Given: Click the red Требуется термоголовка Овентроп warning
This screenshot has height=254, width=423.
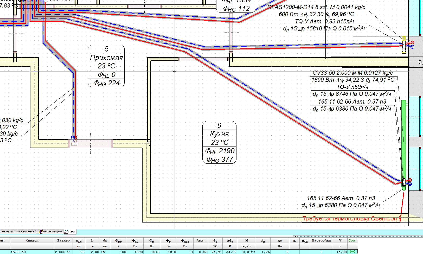Looking at the screenshot, I should point(351,219).
